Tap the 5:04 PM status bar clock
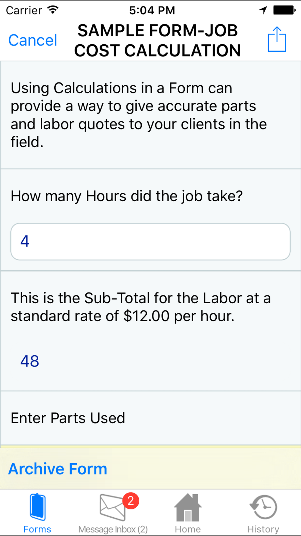The width and height of the screenshot is (301, 536). pos(152,10)
